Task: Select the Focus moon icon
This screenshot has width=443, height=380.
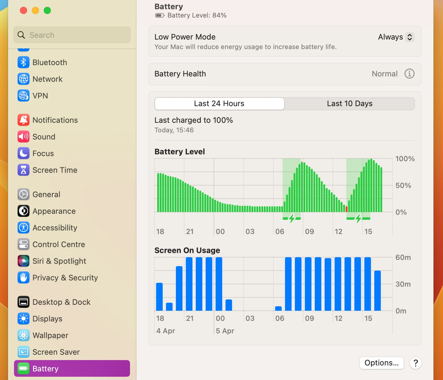Action: [x=24, y=153]
